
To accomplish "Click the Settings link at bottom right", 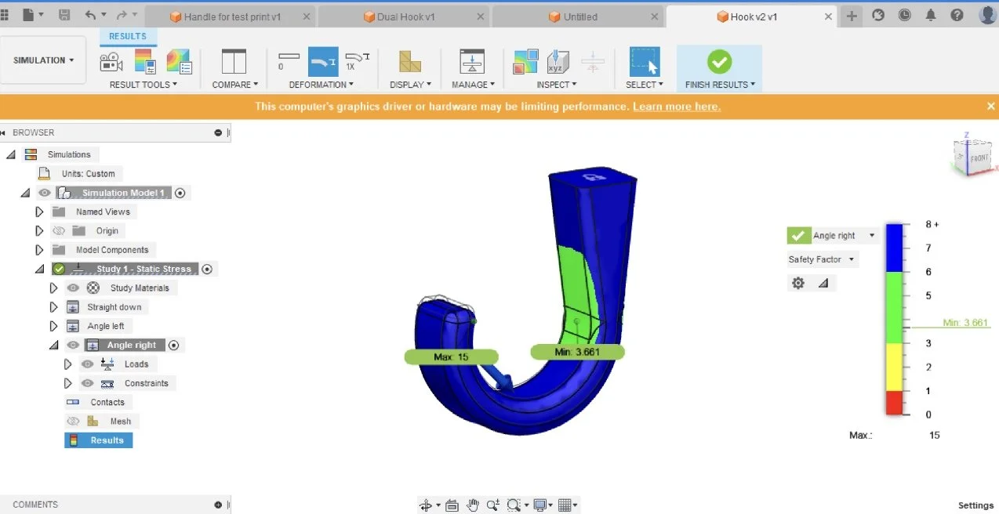I will click(975, 505).
